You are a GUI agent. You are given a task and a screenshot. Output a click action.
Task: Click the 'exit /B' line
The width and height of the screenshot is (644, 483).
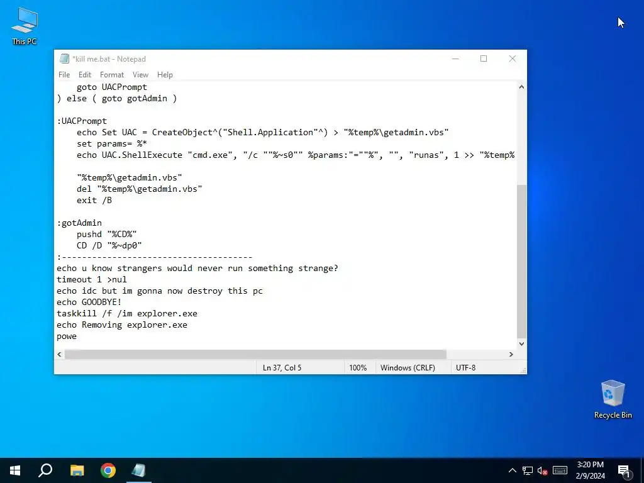(x=94, y=200)
